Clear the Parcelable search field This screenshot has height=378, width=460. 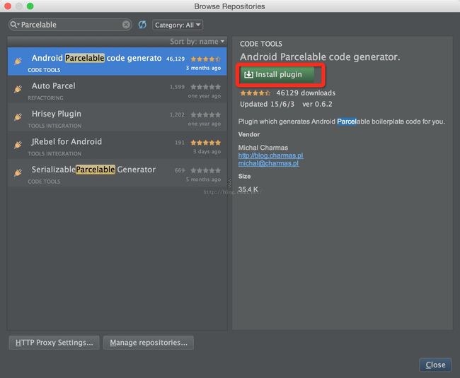126,25
